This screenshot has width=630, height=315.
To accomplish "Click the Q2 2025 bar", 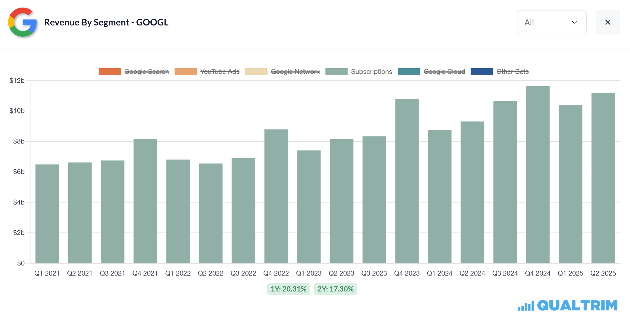I will point(603,178).
